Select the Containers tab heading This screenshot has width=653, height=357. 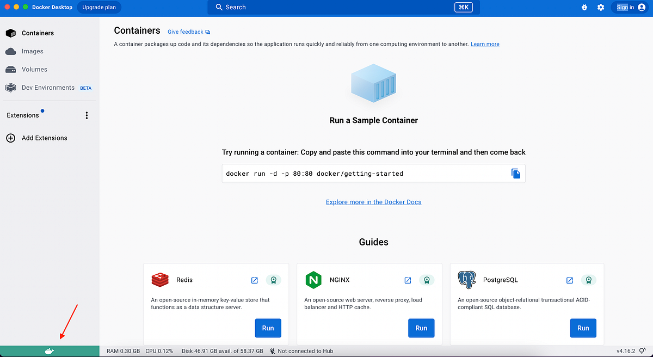pos(137,30)
